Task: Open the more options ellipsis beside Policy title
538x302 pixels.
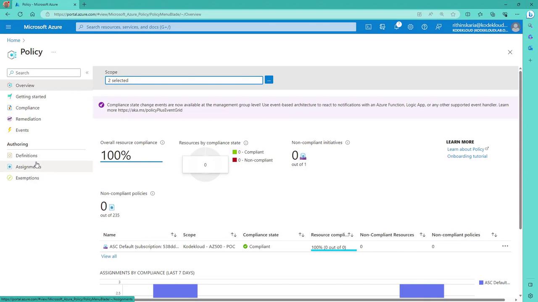Action: click(54, 52)
